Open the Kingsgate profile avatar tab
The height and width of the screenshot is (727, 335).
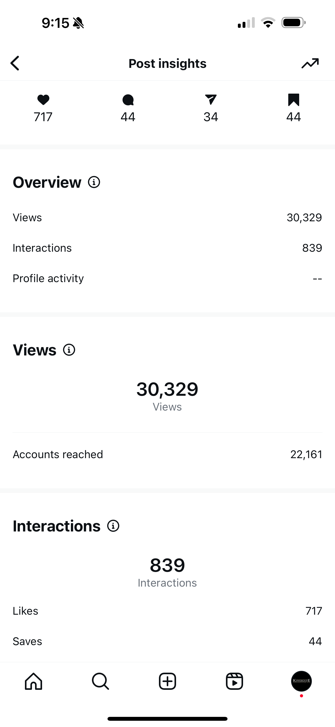click(301, 681)
